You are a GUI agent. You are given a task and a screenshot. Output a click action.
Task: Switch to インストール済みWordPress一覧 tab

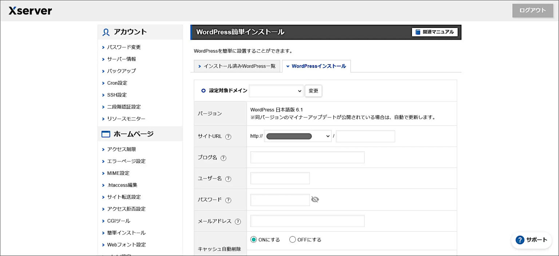[x=237, y=66]
